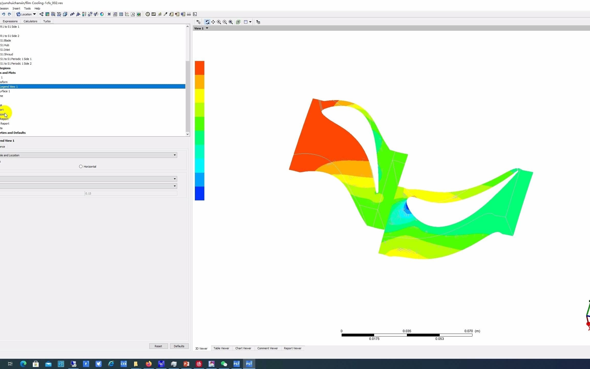Open the Help menu
Screen dimensions: 590x369
[37, 8]
